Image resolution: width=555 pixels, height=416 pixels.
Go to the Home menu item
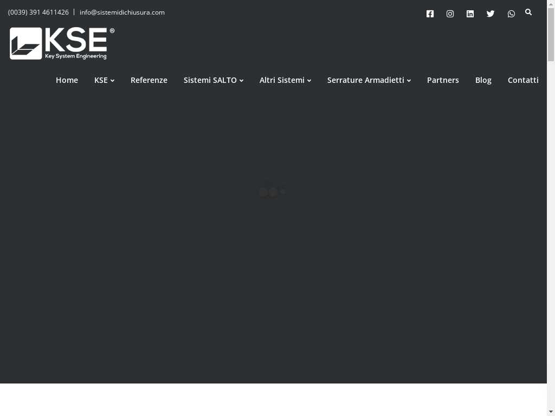(67, 80)
